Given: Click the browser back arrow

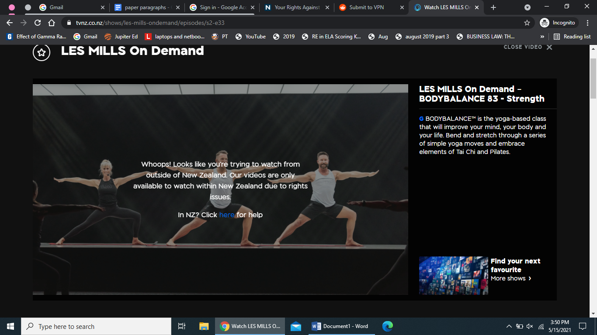Looking at the screenshot, I should (10, 23).
